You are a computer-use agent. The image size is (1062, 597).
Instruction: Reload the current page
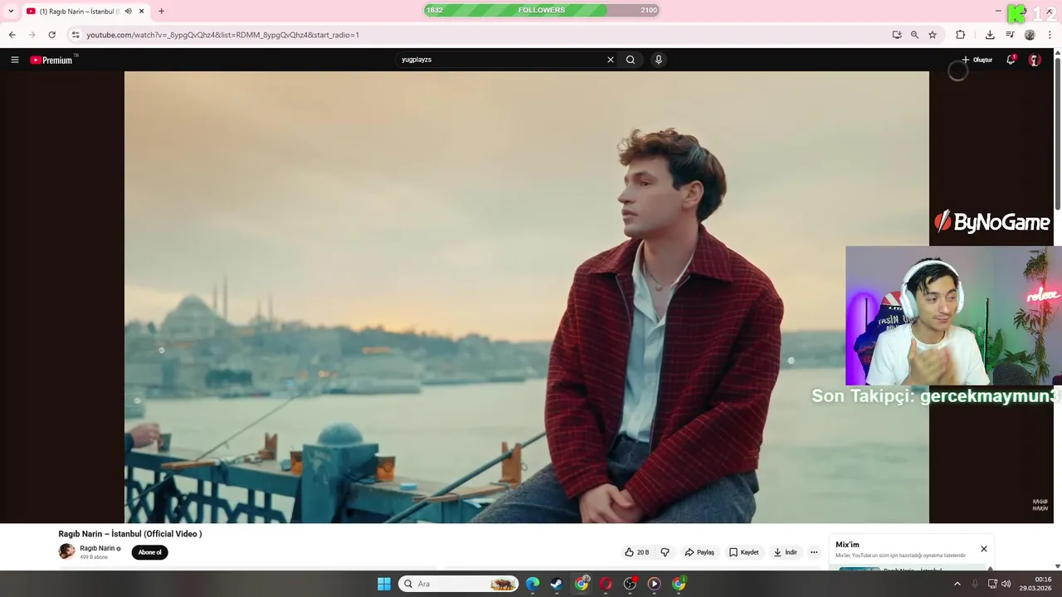pos(51,35)
